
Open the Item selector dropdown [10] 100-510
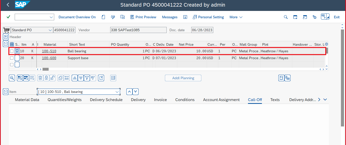[x=117, y=92]
